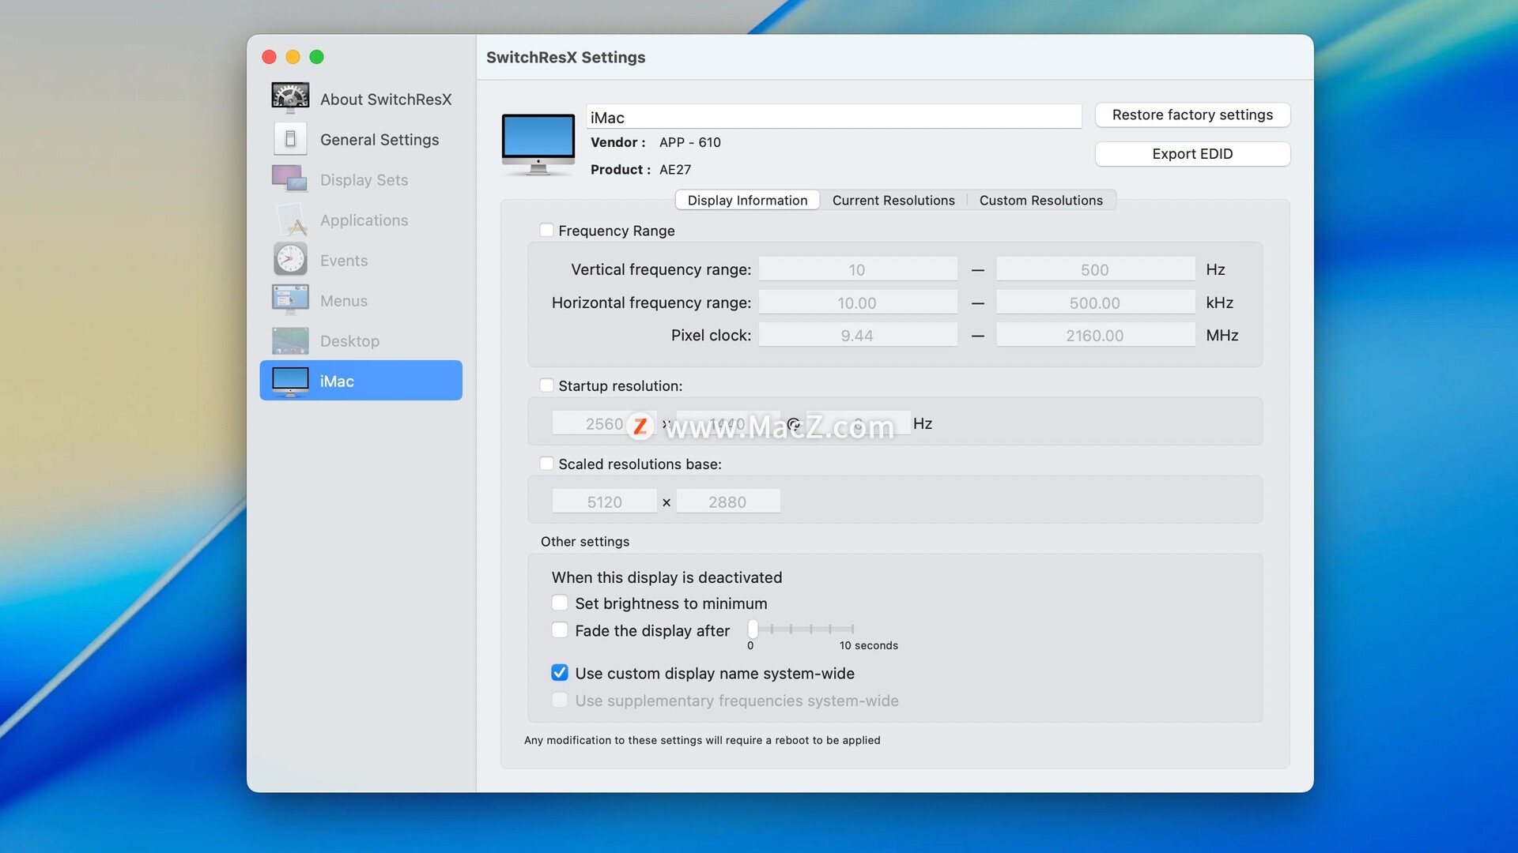Click the Vendor value APP - 610
This screenshot has width=1518, height=853.
coord(689,142)
